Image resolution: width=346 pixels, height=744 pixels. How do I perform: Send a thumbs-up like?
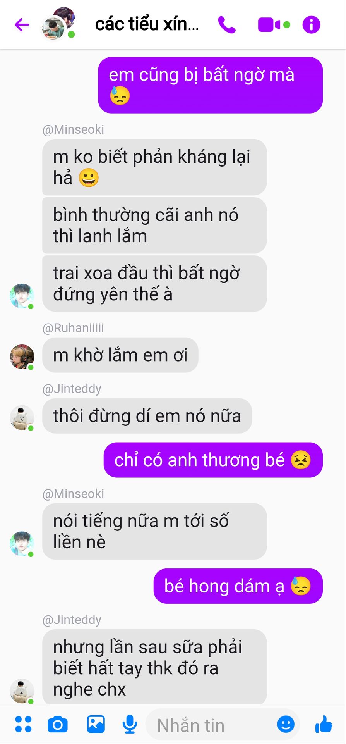click(324, 724)
